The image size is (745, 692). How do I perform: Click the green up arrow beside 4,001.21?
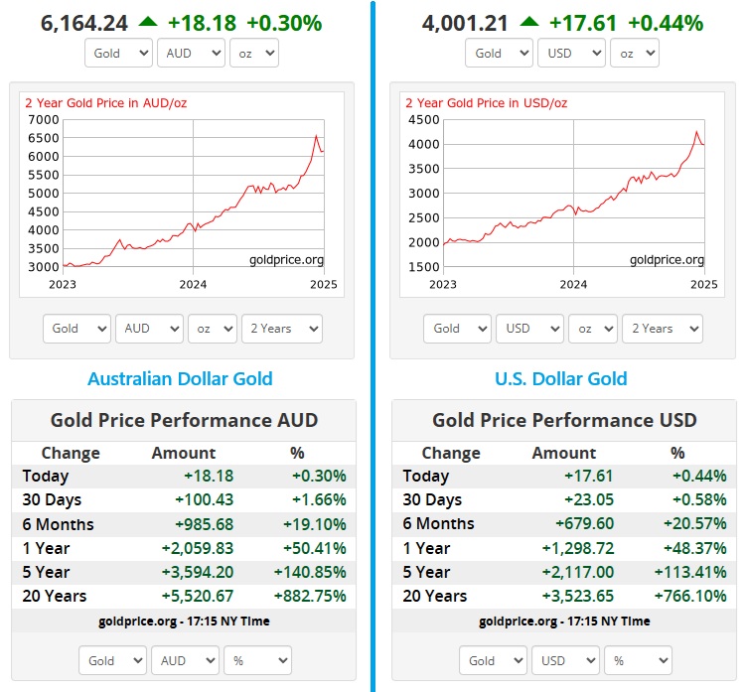click(x=528, y=22)
